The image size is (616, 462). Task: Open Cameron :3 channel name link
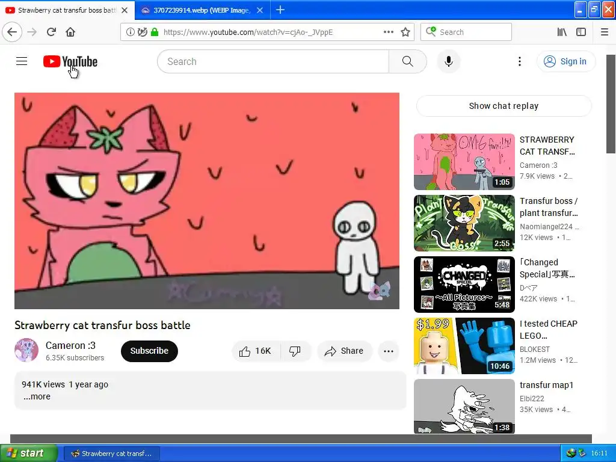(70, 345)
